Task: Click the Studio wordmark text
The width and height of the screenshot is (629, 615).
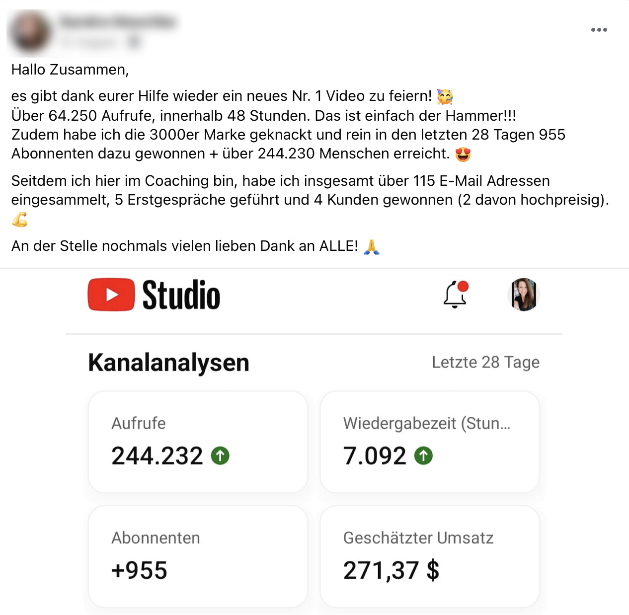Action: click(x=181, y=295)
